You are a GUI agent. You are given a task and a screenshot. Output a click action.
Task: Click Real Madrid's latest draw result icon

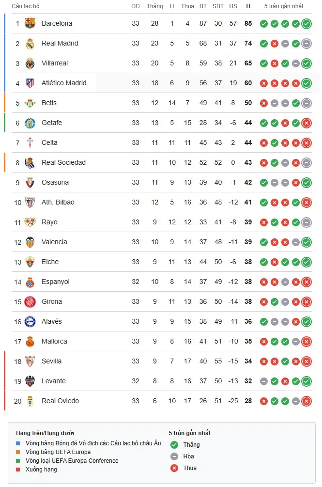(306, 43)
